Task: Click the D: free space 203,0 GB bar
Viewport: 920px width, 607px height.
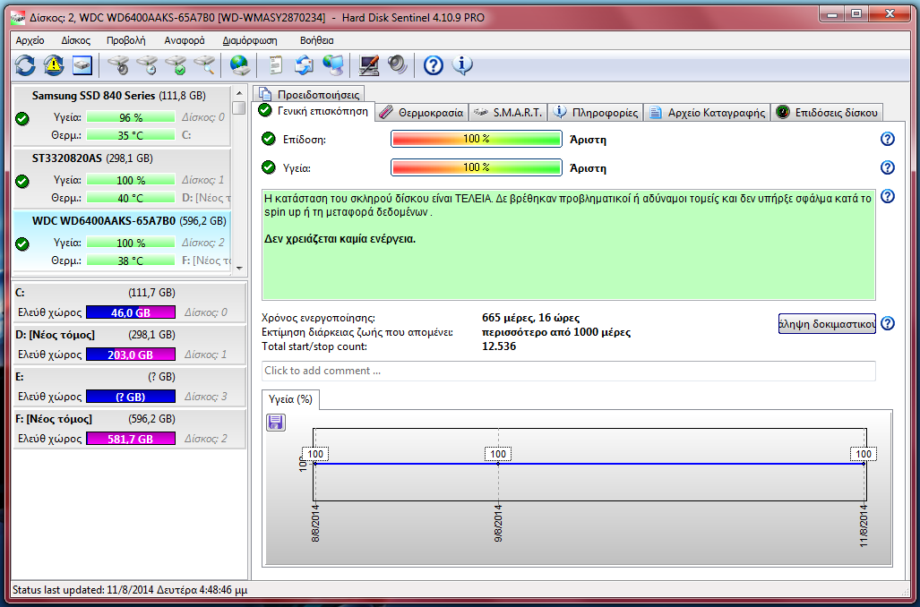Action: coord(130,355)
